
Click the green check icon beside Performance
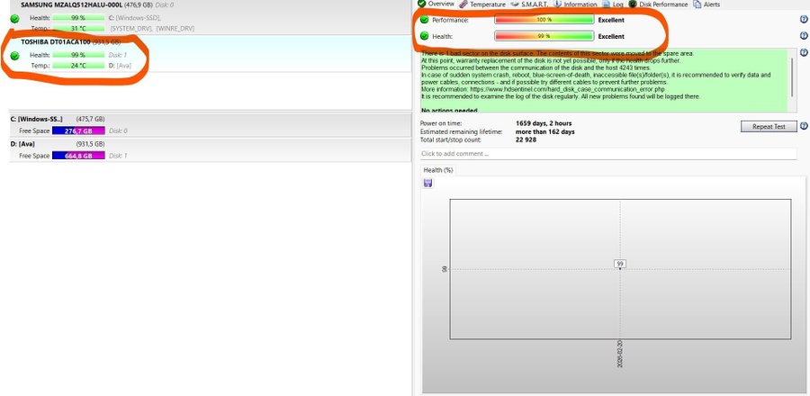(424, 19)
